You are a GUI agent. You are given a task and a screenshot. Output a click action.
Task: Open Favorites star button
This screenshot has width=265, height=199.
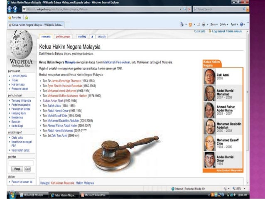point(15,17)
